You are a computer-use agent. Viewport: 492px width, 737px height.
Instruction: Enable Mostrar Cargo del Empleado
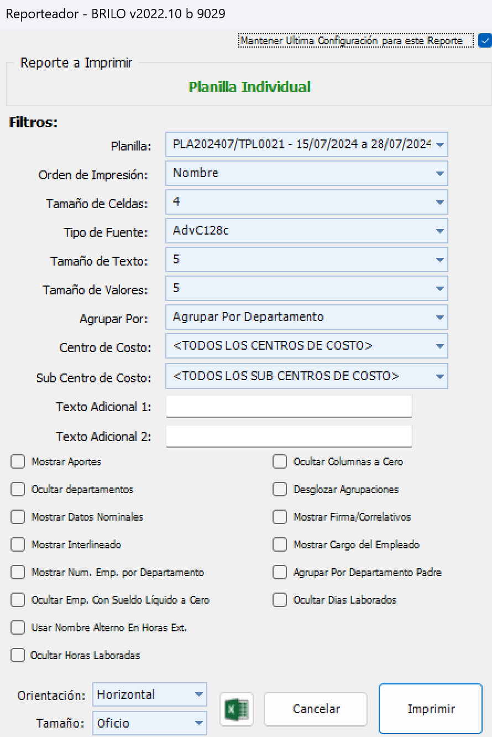click(279, 544)
